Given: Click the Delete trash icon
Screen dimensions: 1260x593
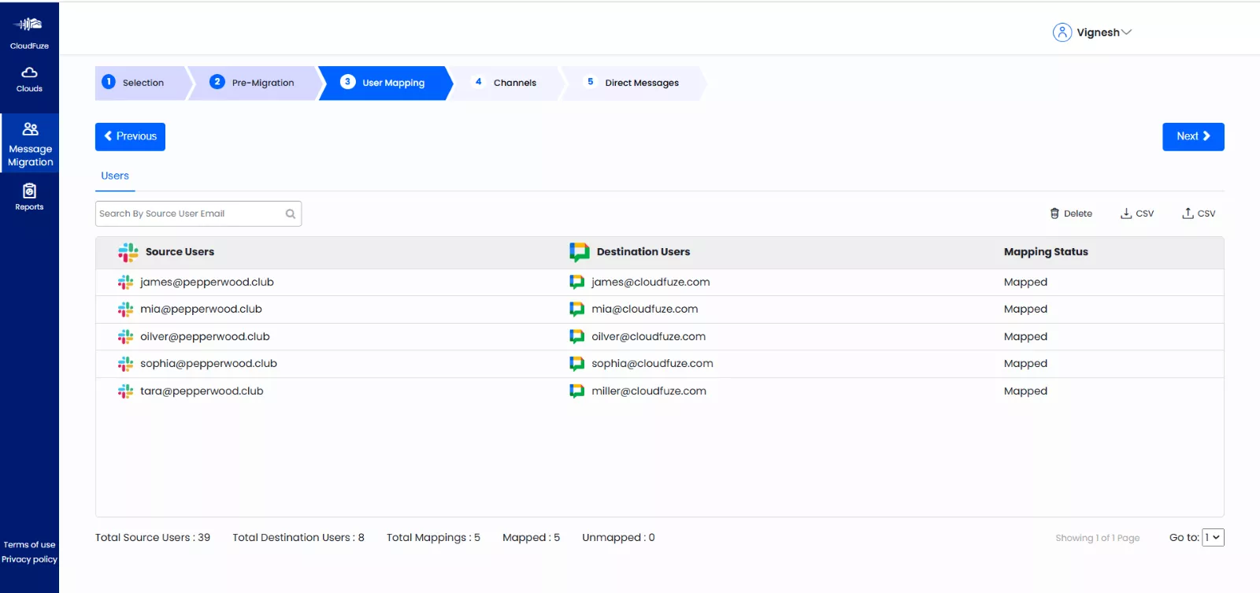Looking at the screenshot, I should 1054,213.
